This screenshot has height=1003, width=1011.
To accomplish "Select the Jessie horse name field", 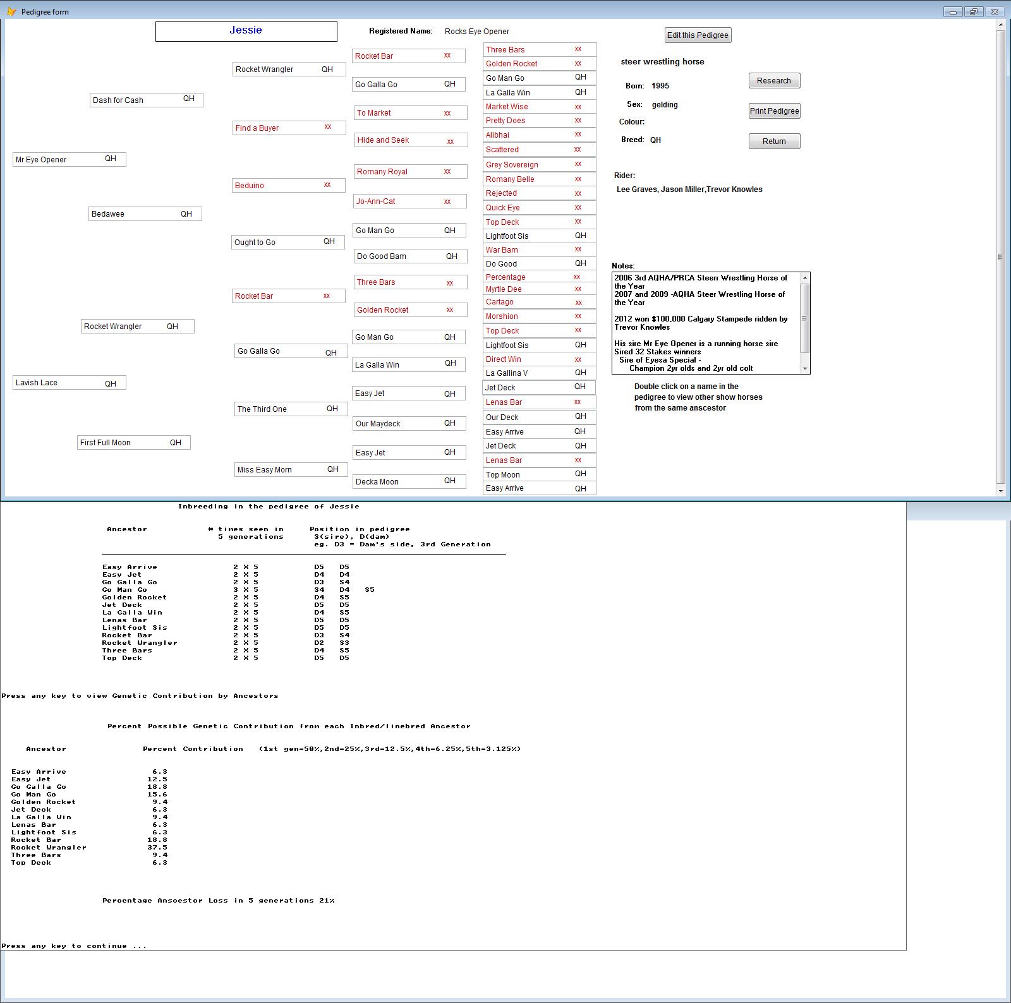I will click(246, 31).
